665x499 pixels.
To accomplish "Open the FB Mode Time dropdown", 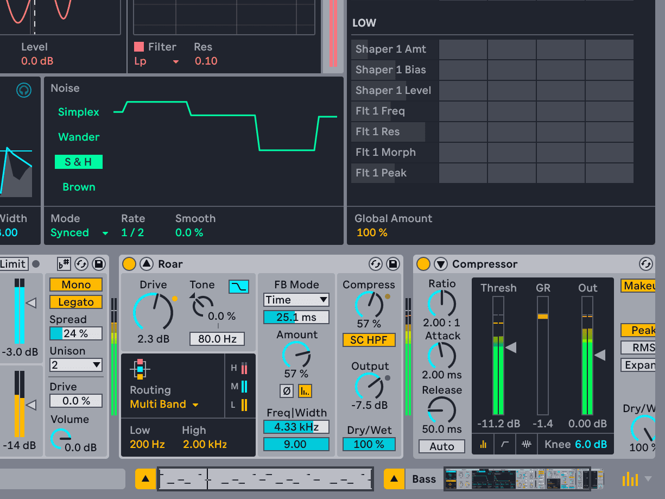I will coord(296,300).
